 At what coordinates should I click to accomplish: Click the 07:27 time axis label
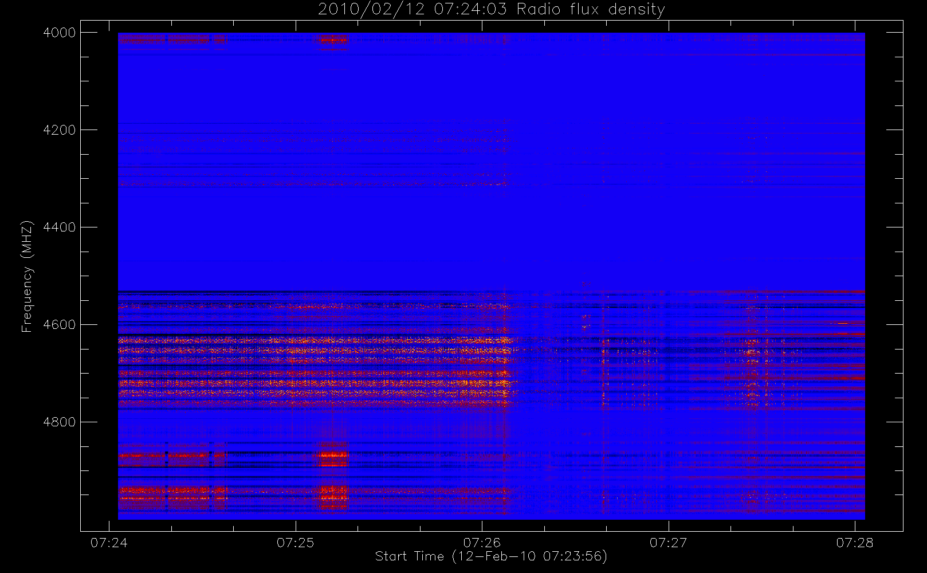coord(668,543)
